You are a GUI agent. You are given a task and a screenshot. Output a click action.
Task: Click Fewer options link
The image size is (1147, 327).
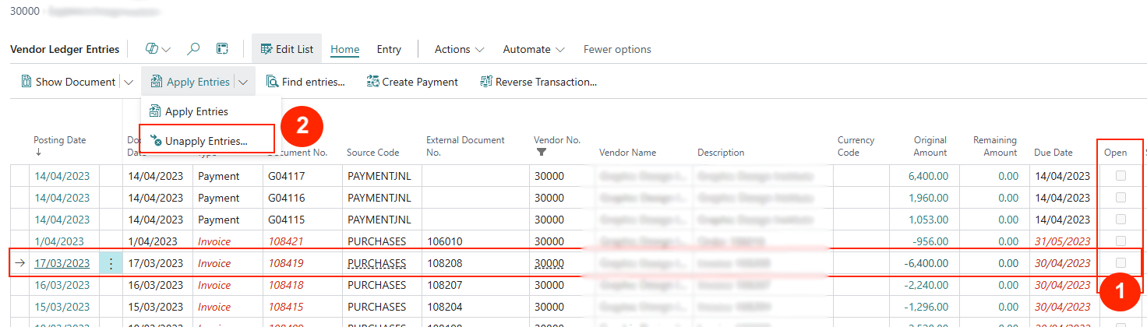[617, 49]
